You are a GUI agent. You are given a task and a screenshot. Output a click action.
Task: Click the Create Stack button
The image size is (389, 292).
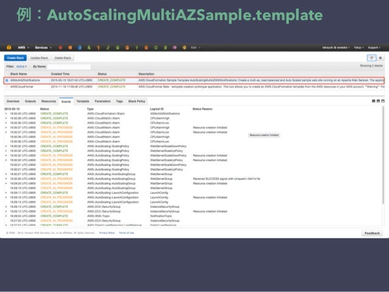pyautogui.click(x=15, y=58)
